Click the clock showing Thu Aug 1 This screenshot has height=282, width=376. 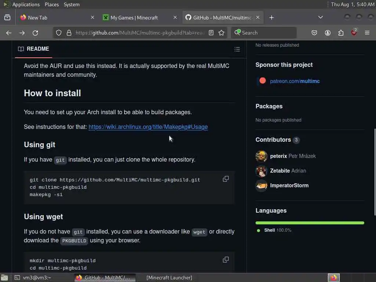pos(352,4)
